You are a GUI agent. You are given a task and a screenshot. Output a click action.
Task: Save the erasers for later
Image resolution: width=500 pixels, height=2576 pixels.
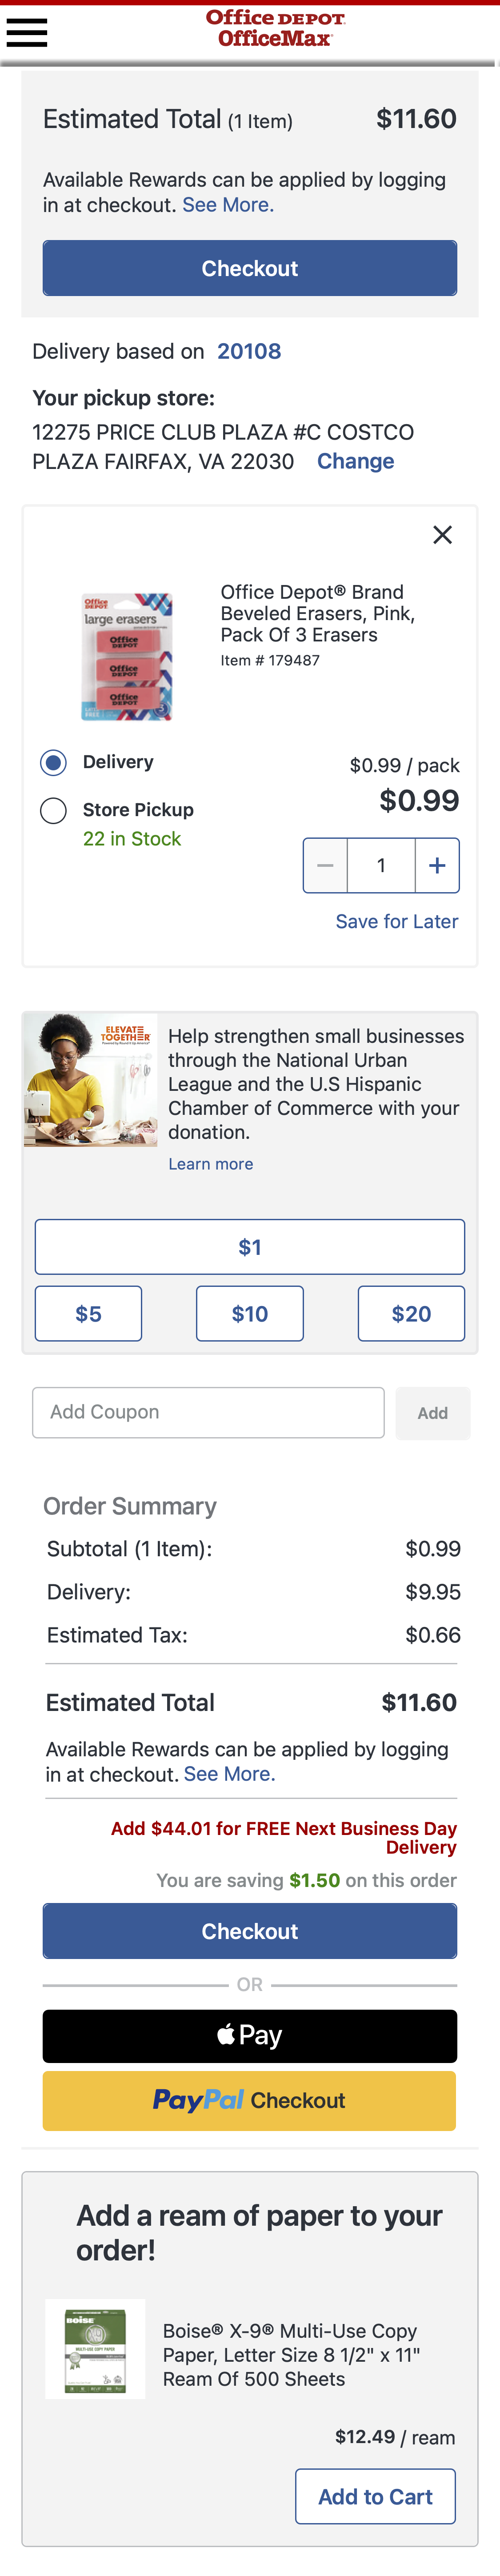[396, 921]
